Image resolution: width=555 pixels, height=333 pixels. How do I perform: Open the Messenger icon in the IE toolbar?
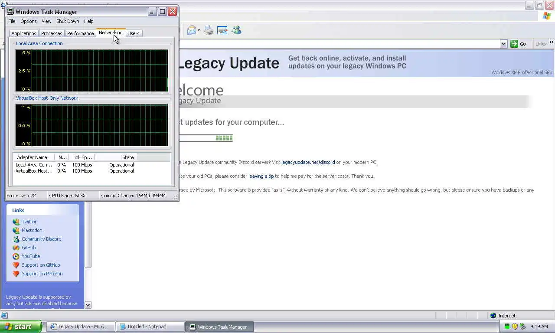(x=236, y=30)
